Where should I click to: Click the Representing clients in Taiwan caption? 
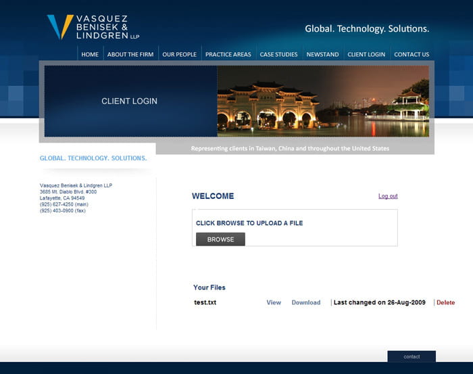[290, 149]
